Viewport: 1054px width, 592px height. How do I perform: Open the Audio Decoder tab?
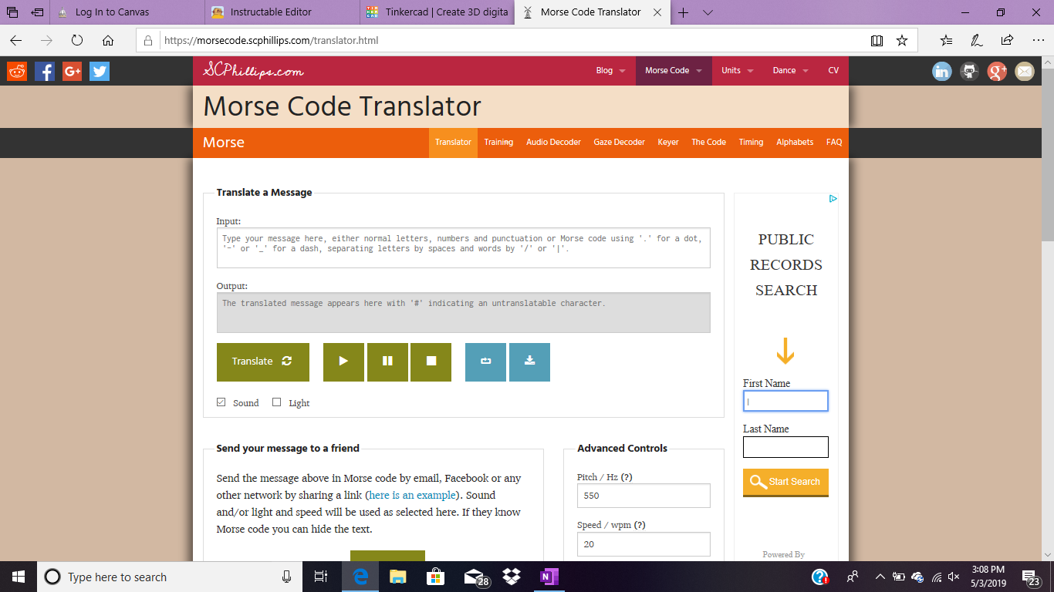tap(553, 142)
